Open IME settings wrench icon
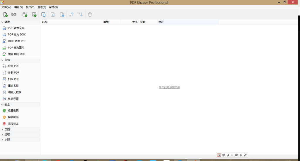The width and height of the screenshot is (300, 161). (245, 155)
